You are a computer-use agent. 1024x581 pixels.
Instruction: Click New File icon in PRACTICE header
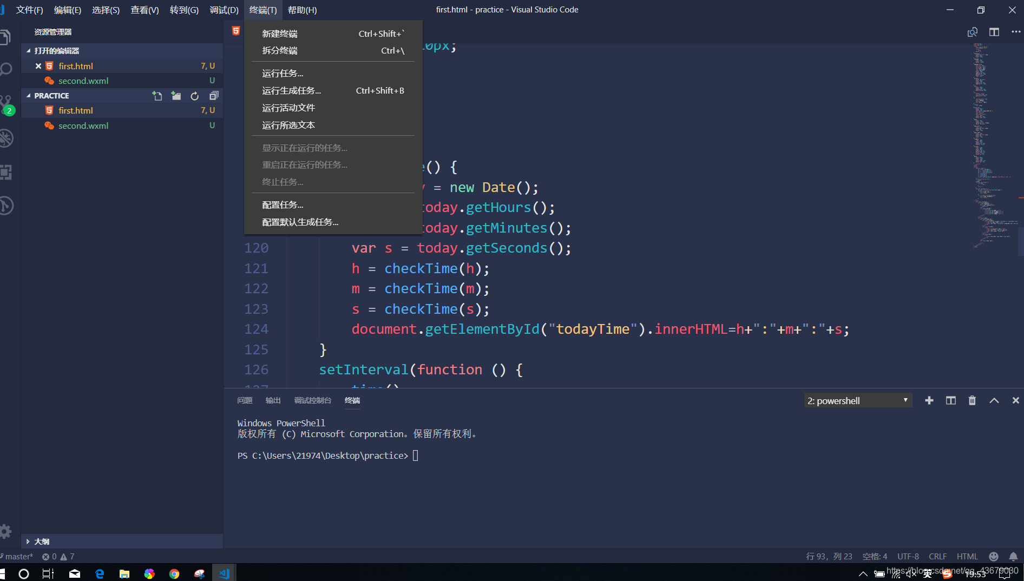[x=157, y=96]
